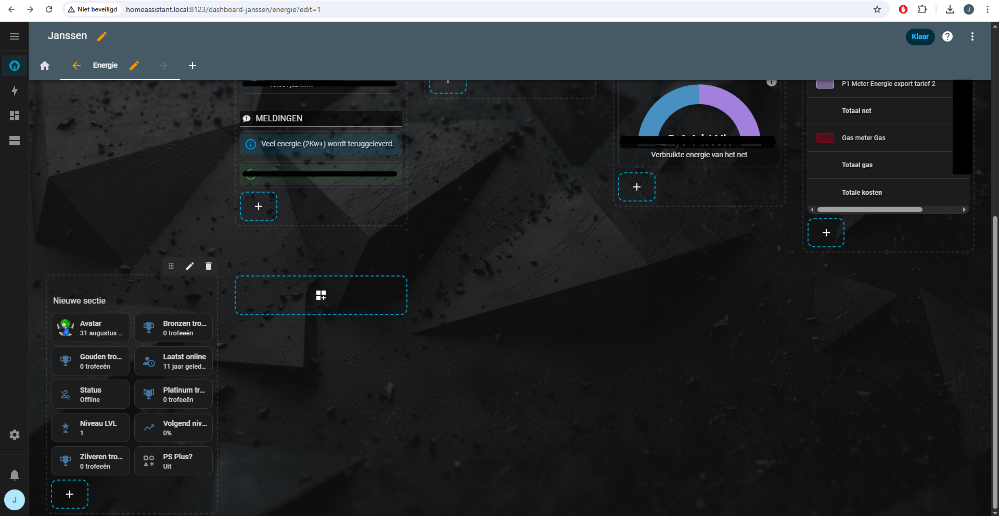Click the help question mark icon
999x516 pixels.
[x=947, y=36]
